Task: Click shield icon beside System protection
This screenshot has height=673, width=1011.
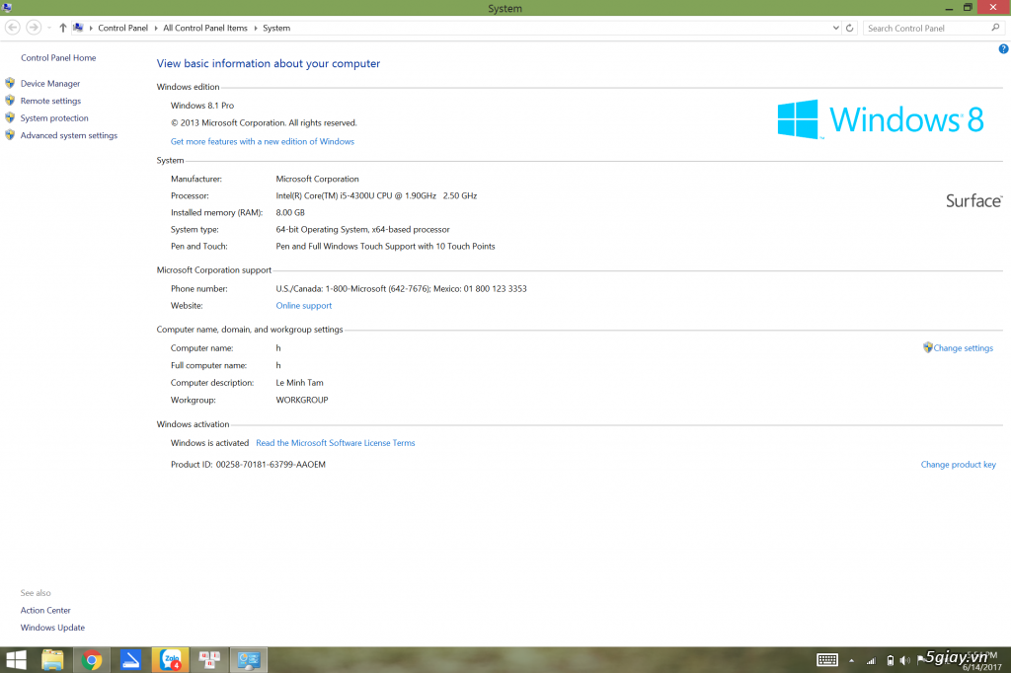Action: (x=10, y=117)
